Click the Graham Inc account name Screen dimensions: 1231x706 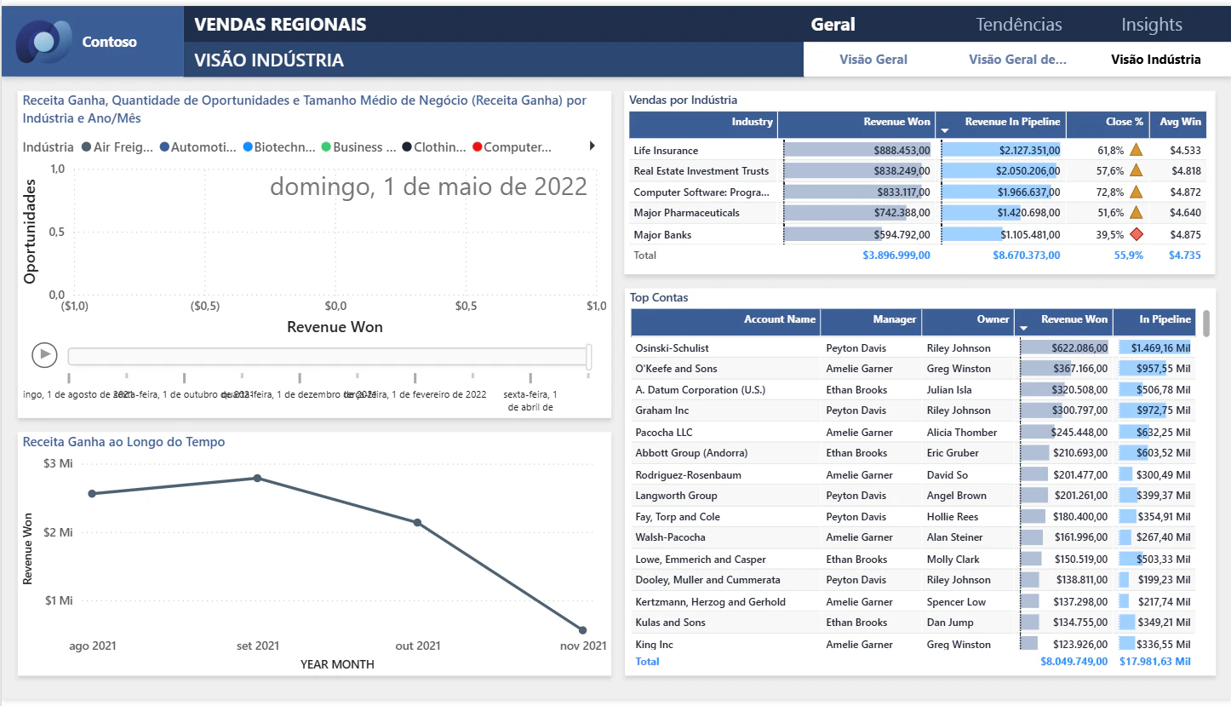(x=661, y=410)
